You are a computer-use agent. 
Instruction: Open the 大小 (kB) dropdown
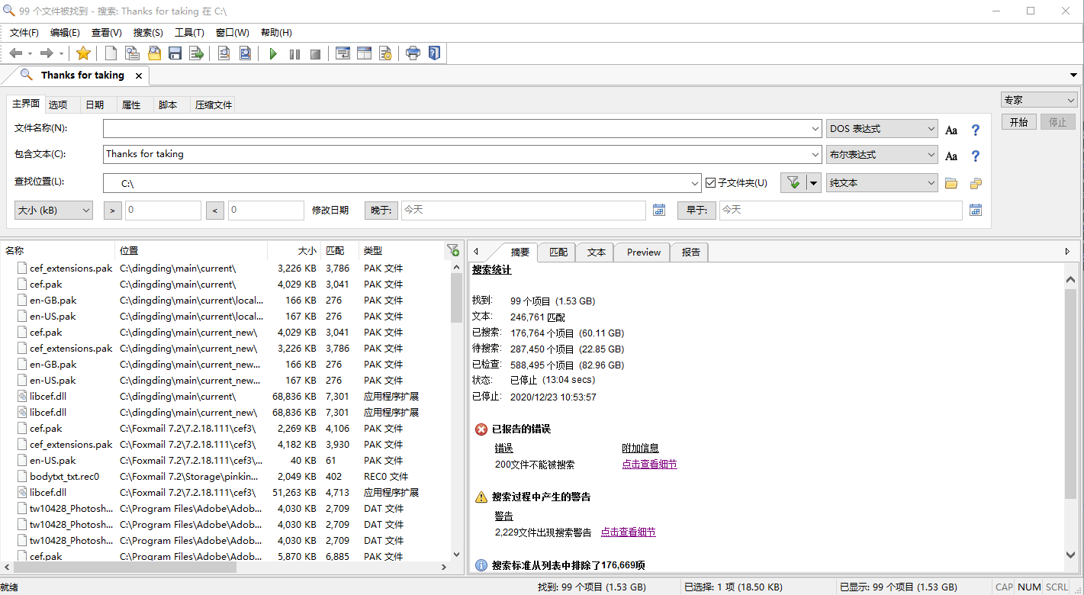tap(53, 210)
